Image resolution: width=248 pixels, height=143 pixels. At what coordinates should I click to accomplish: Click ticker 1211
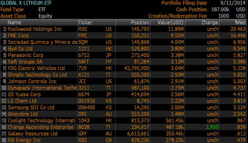[84, 49]
